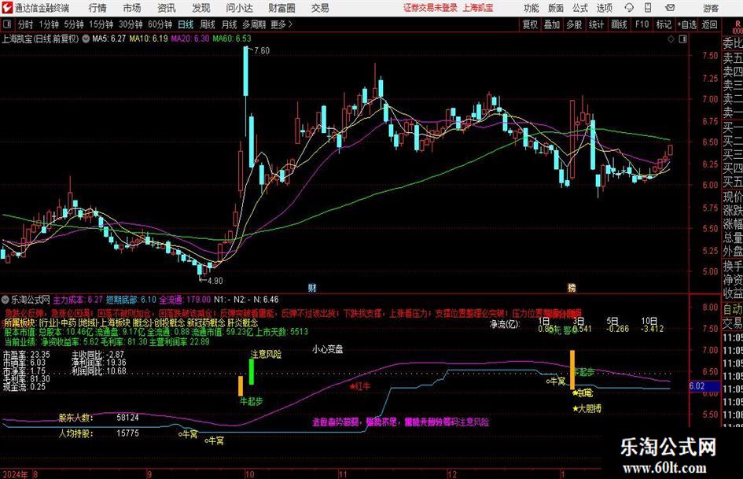Click the 通达信 red logo icon
The image size is (743, 479).
pyautogui.click(x=6, y=8)
